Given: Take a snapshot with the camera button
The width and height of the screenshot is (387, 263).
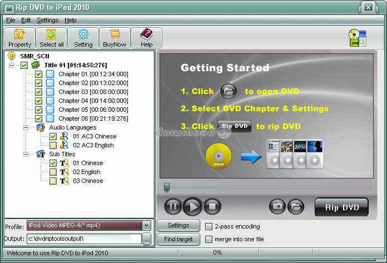Looking at the screenshot, I should click(x=277, y=206).
